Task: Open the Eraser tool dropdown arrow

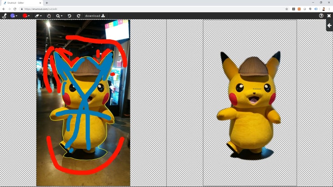Action: coord(41,16)
